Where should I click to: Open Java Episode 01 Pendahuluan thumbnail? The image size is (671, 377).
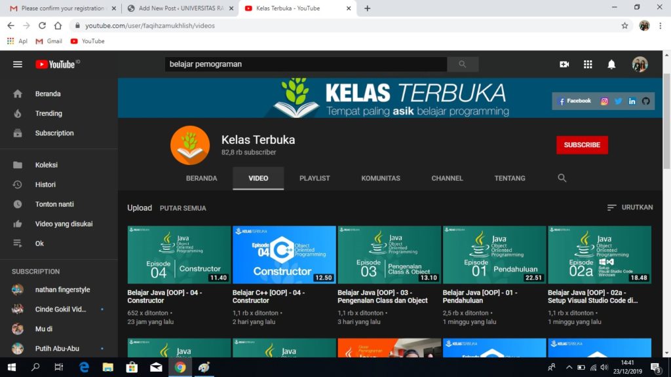point(494,255)
